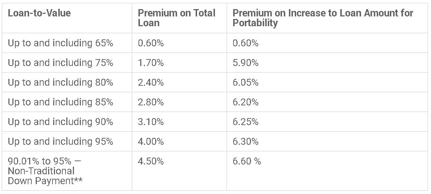Select the Premium on Total Loan header

tap(177, 18)
